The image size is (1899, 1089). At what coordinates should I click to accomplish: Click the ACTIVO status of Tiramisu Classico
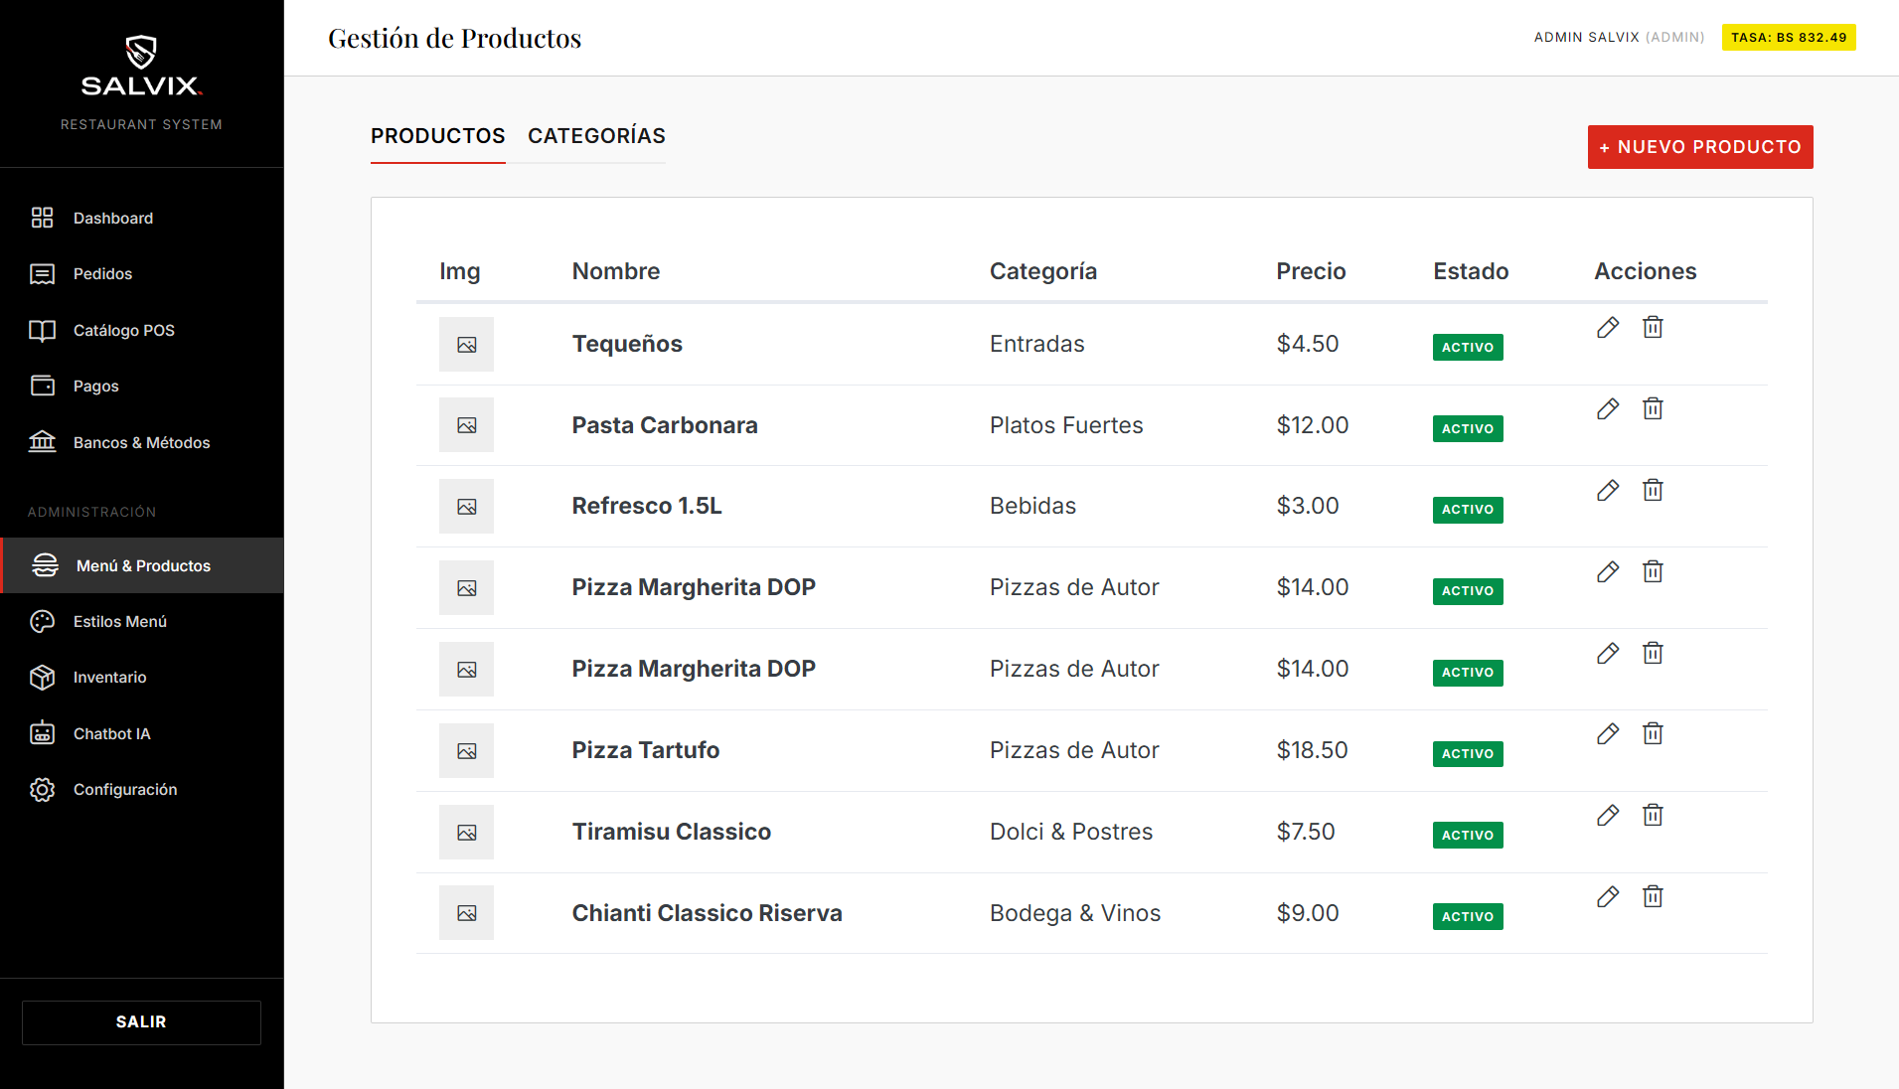(x=1468, y=835)
